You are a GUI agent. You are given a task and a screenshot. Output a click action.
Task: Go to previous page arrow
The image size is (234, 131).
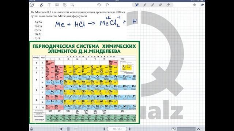pyautogui.click(x=105, y=129)
